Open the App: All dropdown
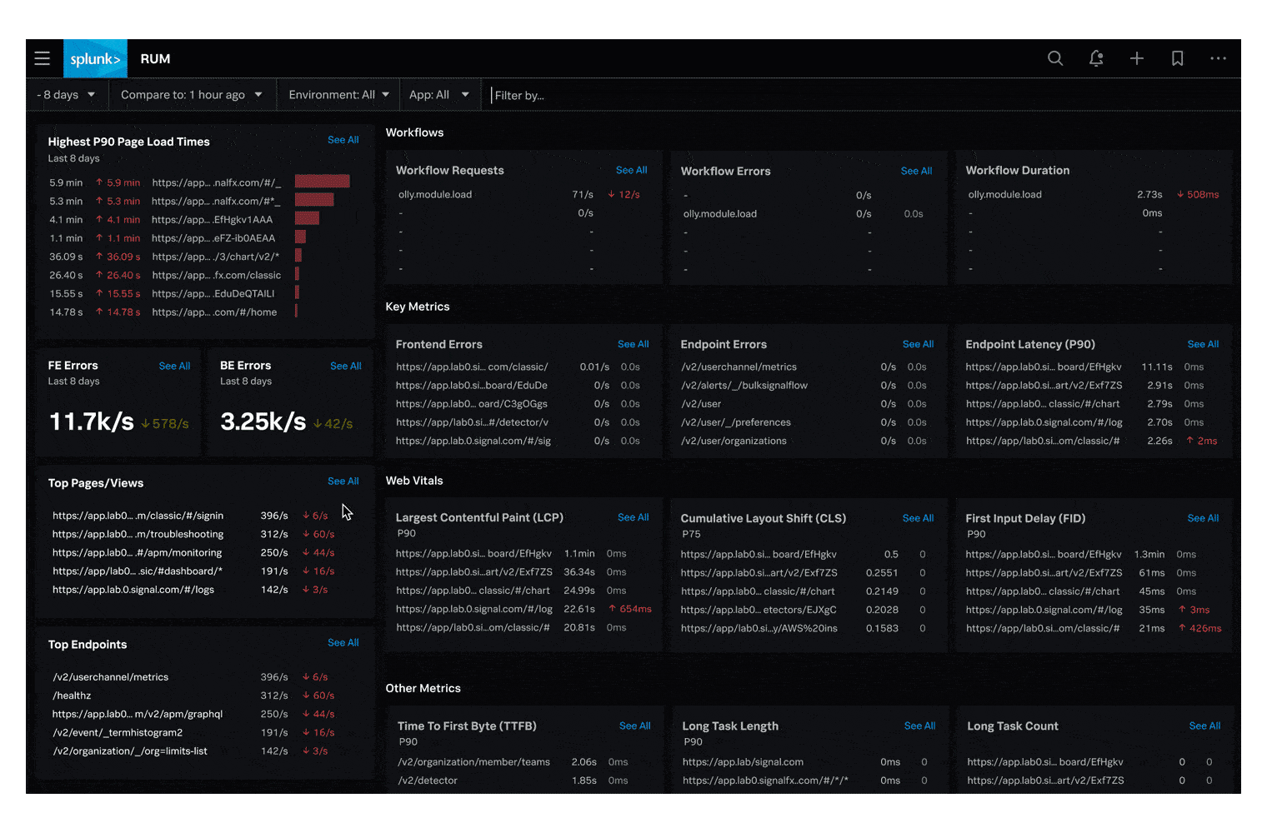The width and height of the screenshot is (1267, 833). pyautogui.click(x=438, y=95)
